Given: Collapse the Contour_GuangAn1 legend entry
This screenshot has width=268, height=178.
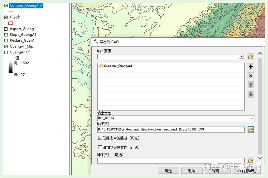Looking at the screenshot, I should [x=2, y=5].
